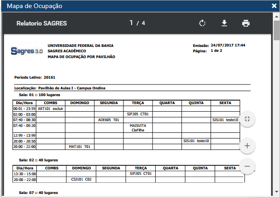The width and height of the screenshot is (280, 198).
Task: Select the current page number field
Action: click(x=131, y=23)
